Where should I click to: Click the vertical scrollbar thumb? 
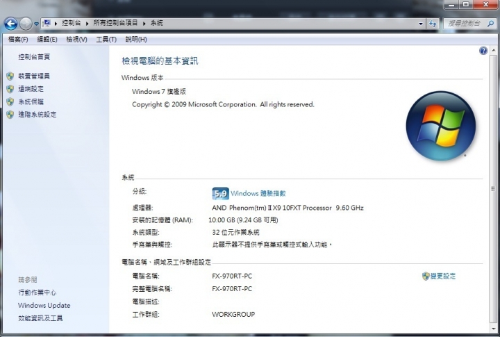pyautogui.click(x=493, y=188)
